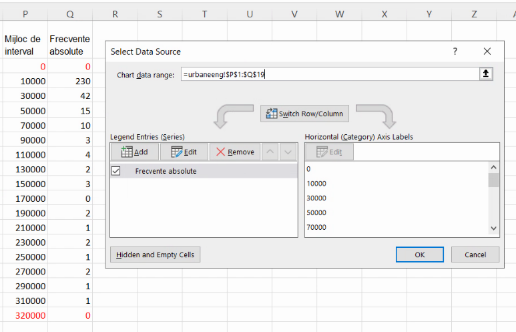Screen dimensions: 516x332
Task: Uncheck the Frecvente absolute series checkbox
Action: (x=116, y=171)
